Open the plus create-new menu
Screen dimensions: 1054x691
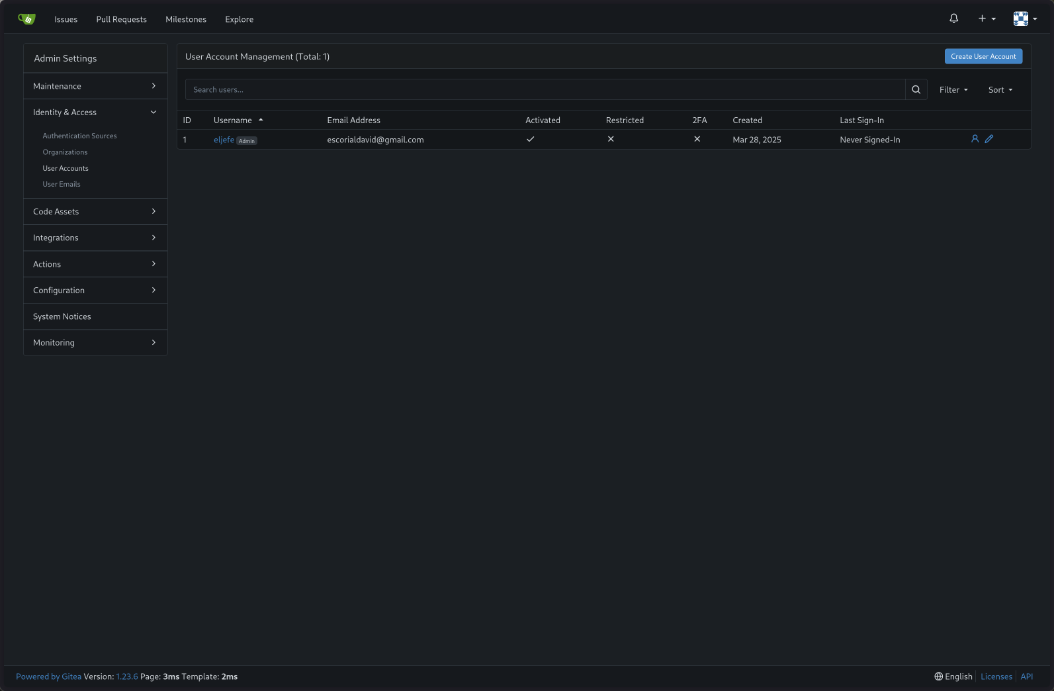click(x=987, y=19)
